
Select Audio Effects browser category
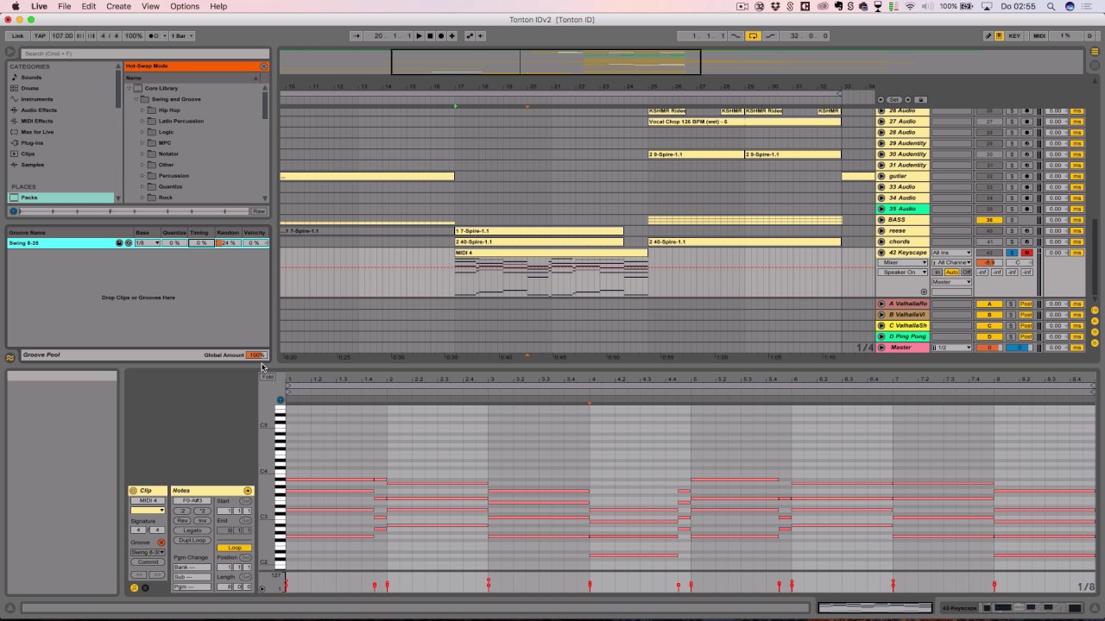pyautogui.click(x=39, y=110)
